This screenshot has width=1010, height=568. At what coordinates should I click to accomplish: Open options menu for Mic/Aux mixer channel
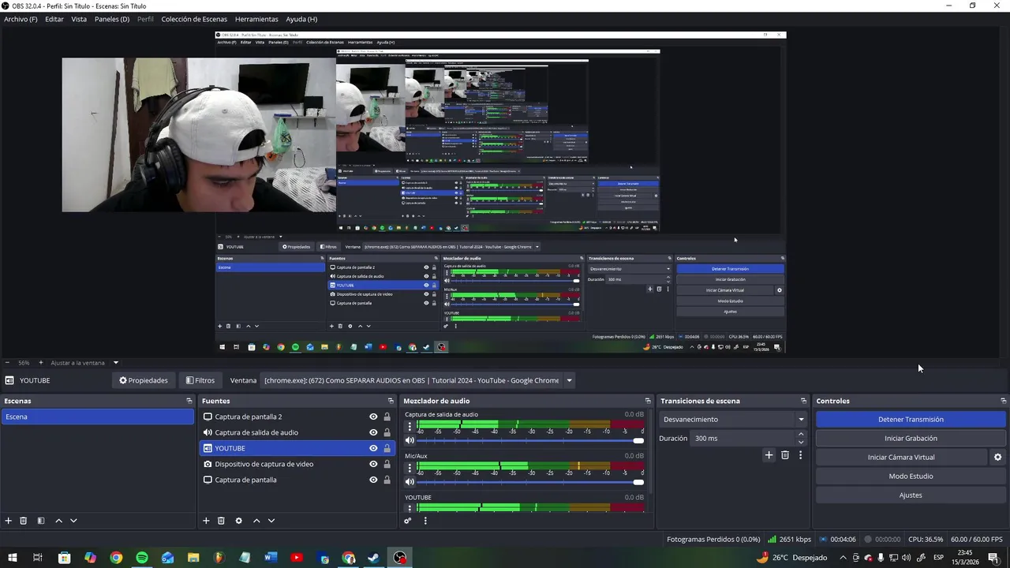coord(410,468)
